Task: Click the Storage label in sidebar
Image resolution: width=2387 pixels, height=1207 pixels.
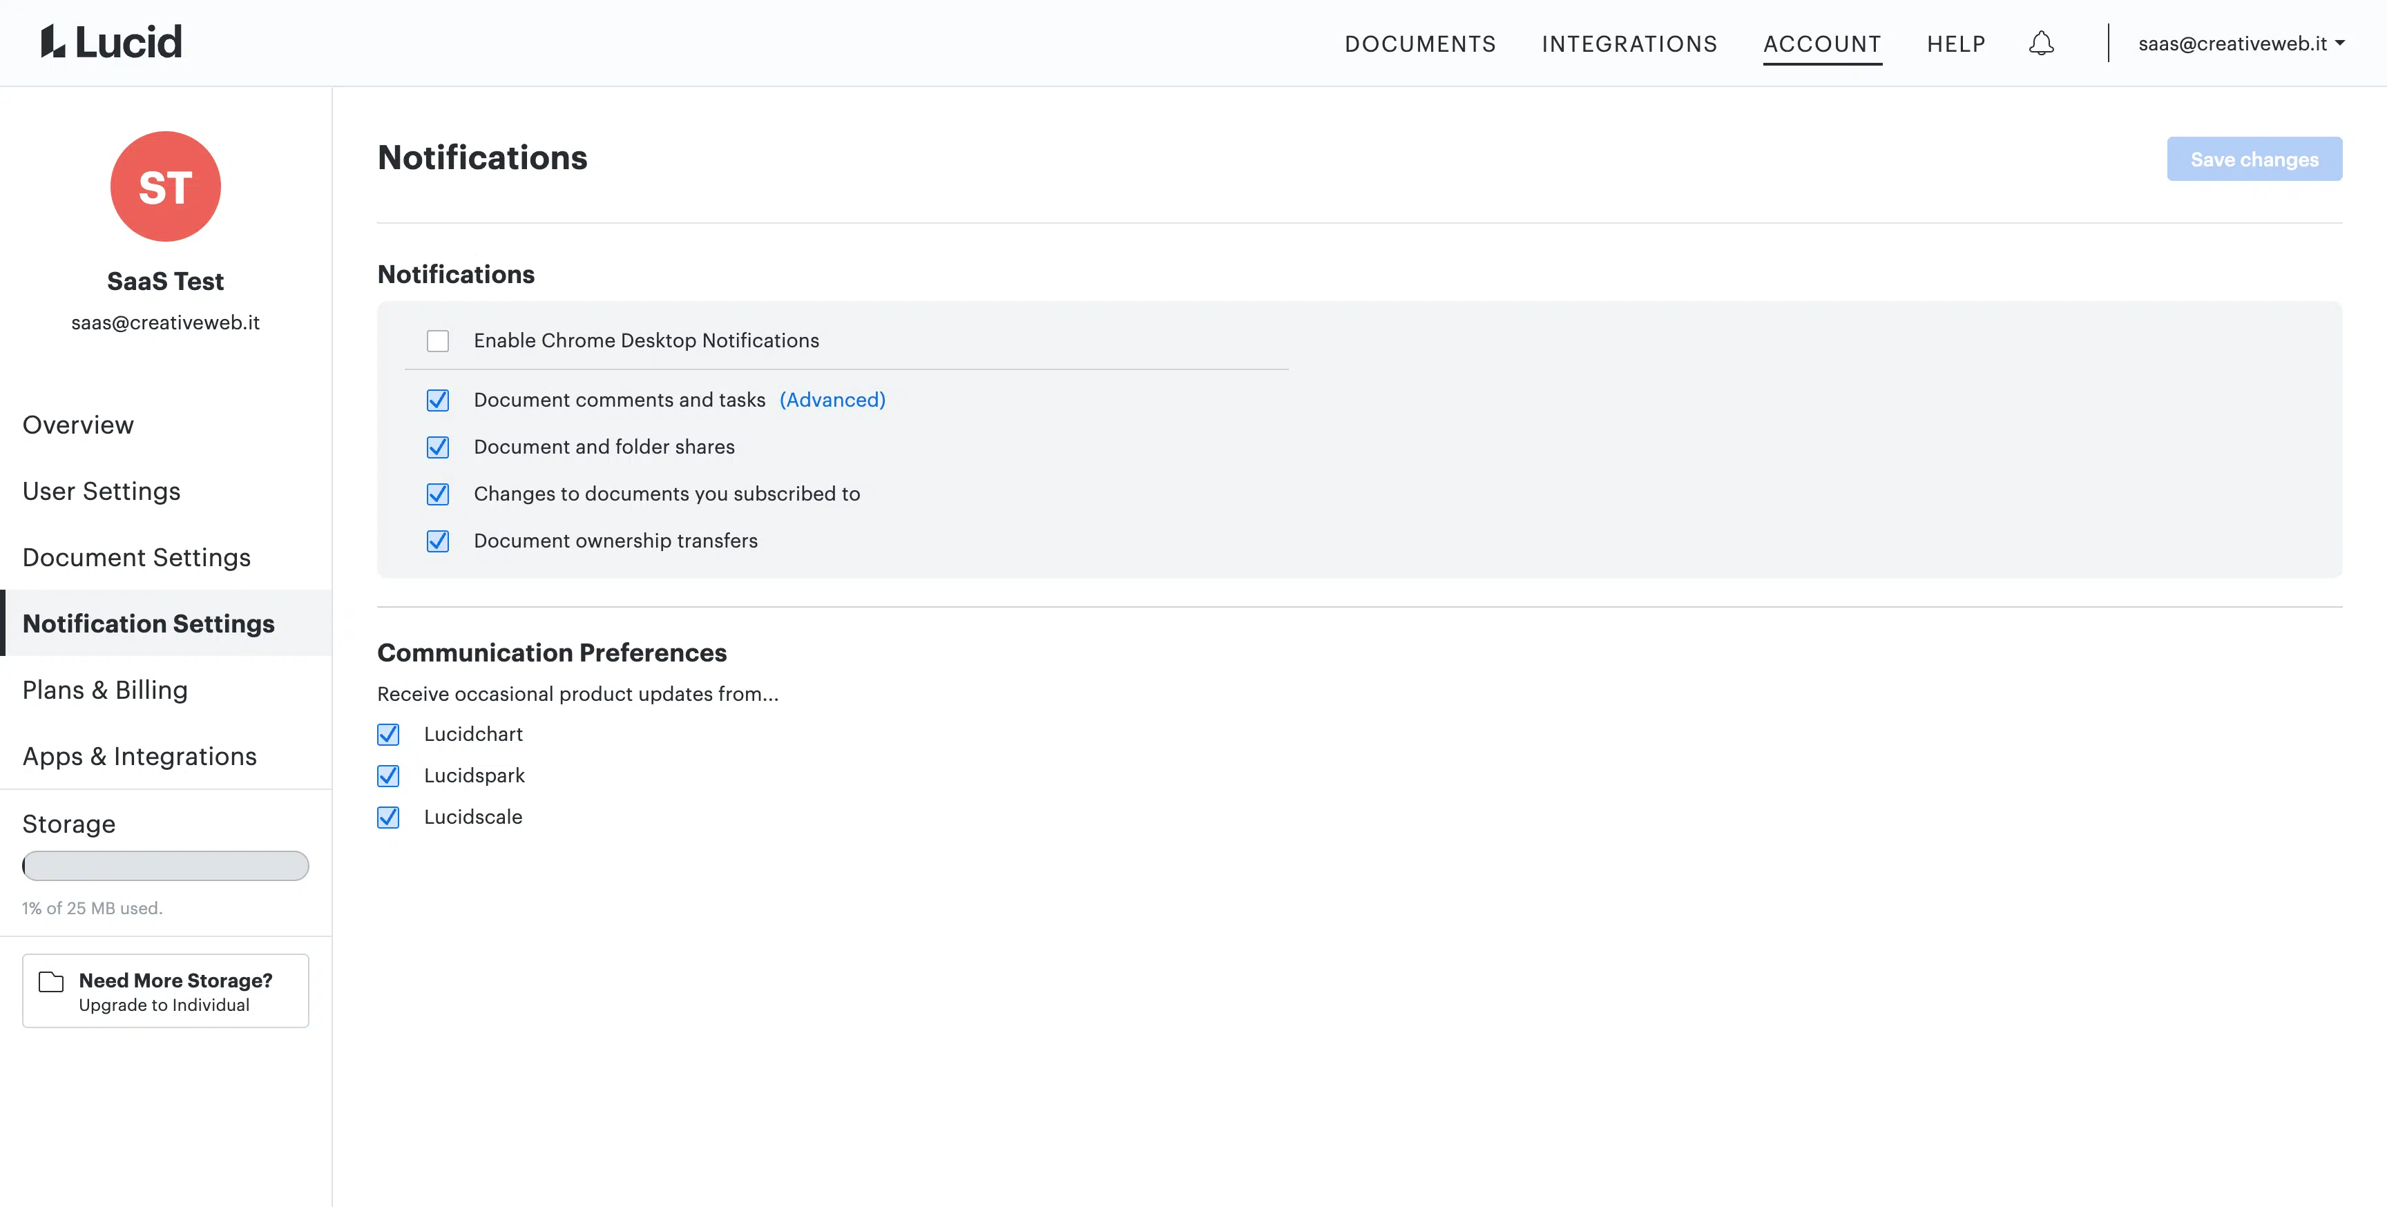Action: click(70, 824)
